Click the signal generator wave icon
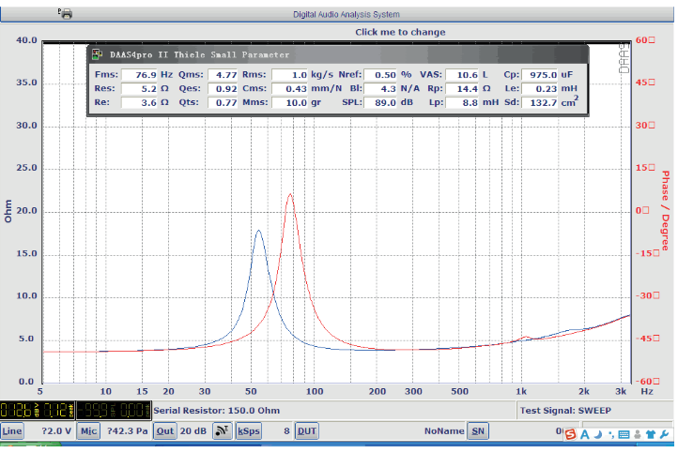678x452 pixels. [222, 430]
